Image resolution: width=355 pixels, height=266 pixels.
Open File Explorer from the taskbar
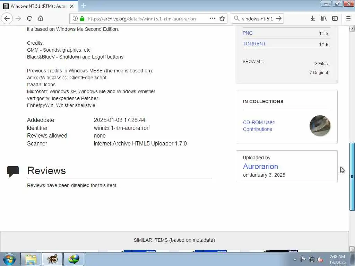31,259
